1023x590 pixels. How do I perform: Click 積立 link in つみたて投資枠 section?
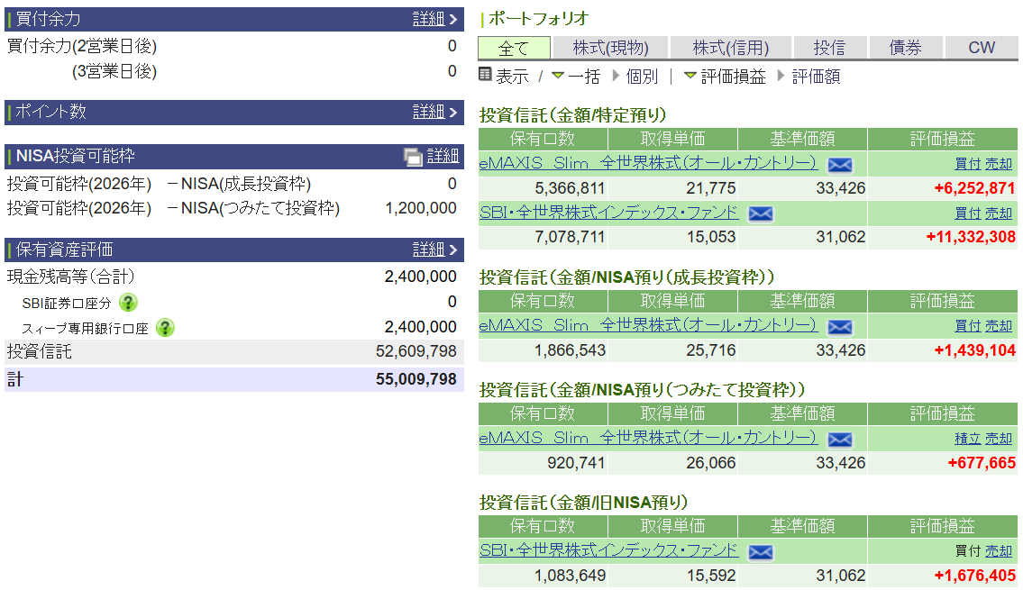click(967, 439)
